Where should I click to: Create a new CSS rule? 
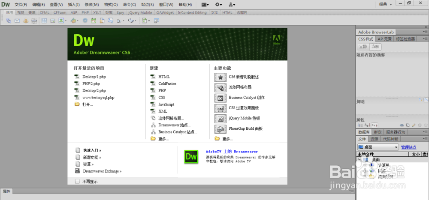408,125
